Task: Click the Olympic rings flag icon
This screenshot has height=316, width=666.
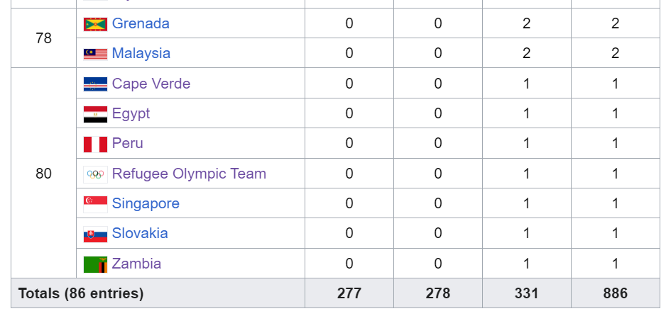Action: (x=95, y=174)
